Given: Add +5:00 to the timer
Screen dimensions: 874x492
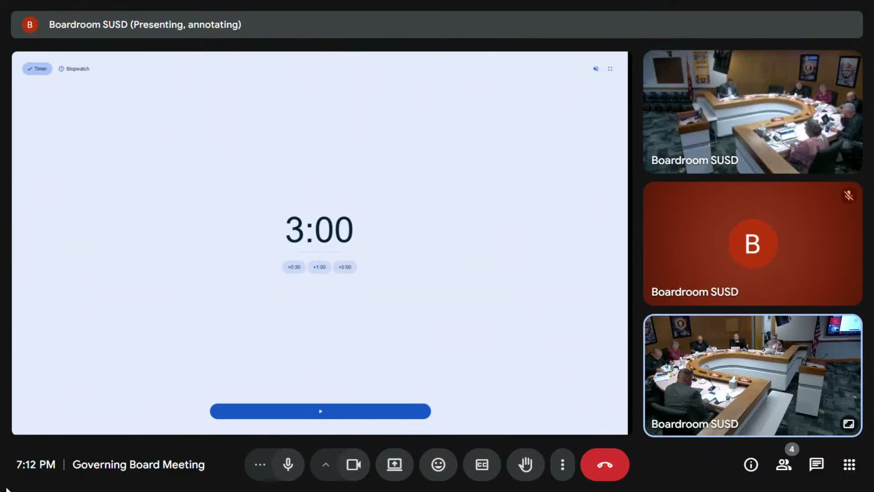Looking at the screenshot, I should click(x=345, y=267).
